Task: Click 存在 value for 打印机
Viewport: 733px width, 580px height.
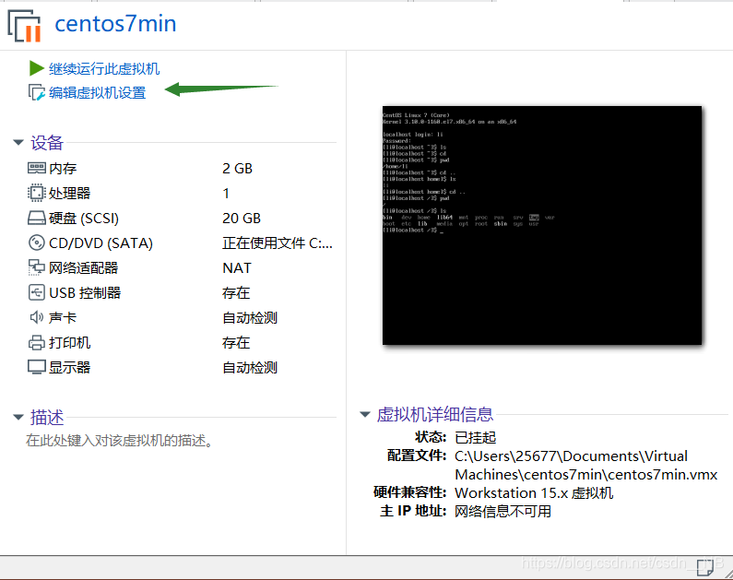Action: pyautogui.click(x=236, y=343)
